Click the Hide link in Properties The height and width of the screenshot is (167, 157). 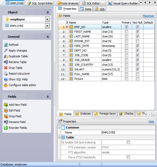(x=151, y=121)
